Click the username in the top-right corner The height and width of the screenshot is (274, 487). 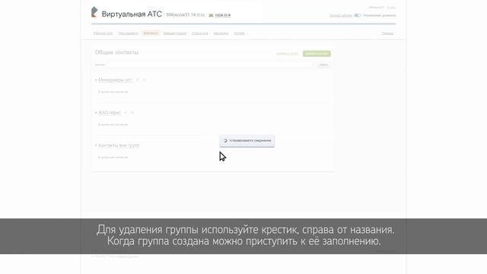click(x=377, y=8)
